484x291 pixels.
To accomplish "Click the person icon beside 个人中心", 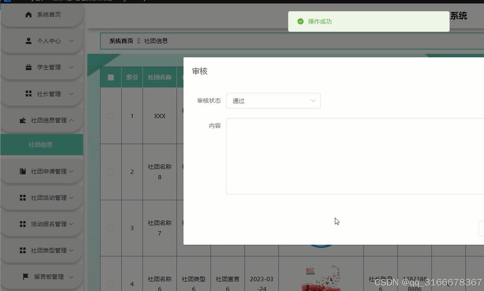I will (x=29, y=41).
